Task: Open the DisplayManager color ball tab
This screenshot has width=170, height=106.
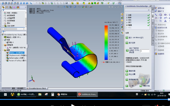Action: click(18, 7)
